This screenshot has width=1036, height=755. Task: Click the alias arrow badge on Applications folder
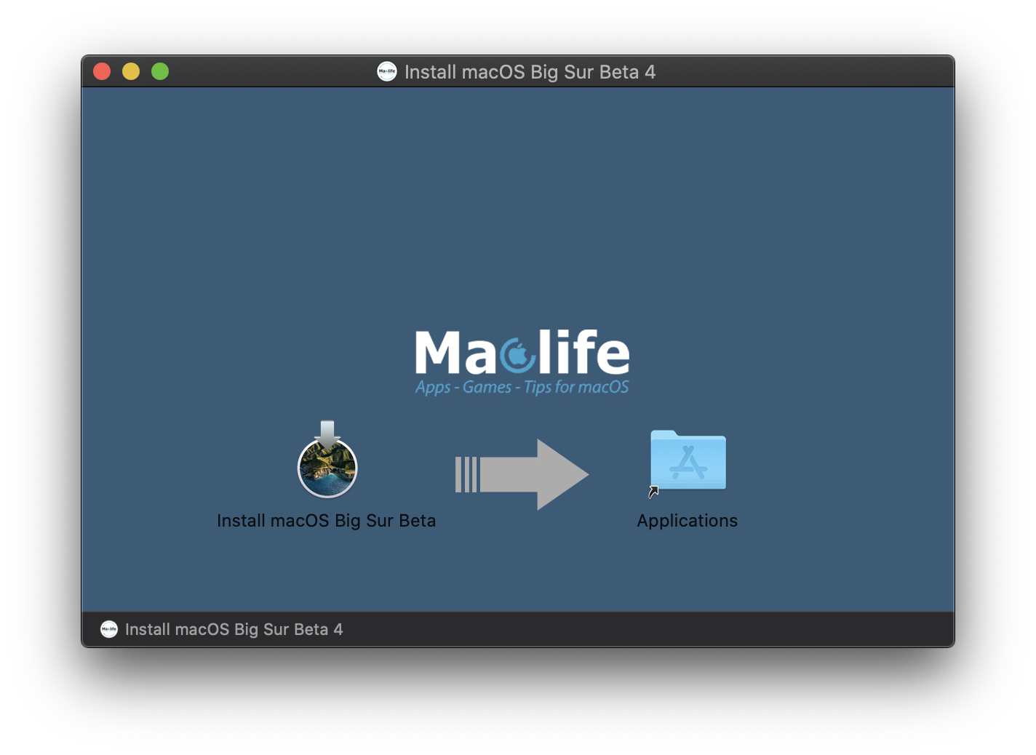point(653,492)
